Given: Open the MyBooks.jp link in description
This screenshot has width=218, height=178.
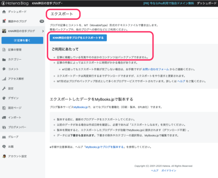Looking at the screenshot, I should click(81, 107).
